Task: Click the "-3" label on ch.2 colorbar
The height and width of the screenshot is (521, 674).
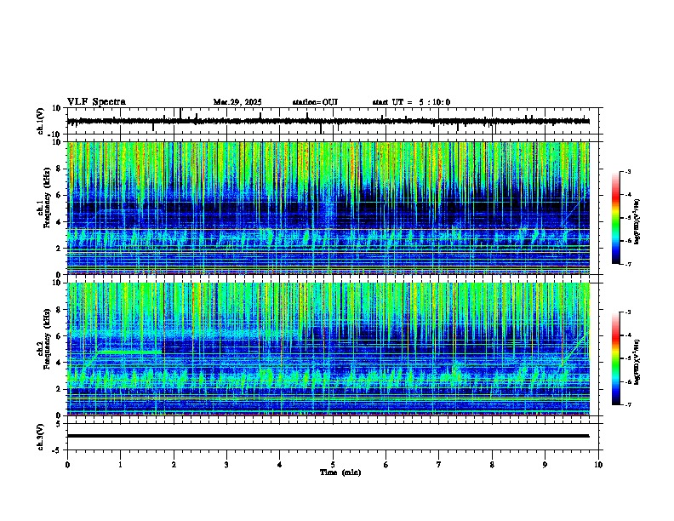Action: (x=628, y=312)
